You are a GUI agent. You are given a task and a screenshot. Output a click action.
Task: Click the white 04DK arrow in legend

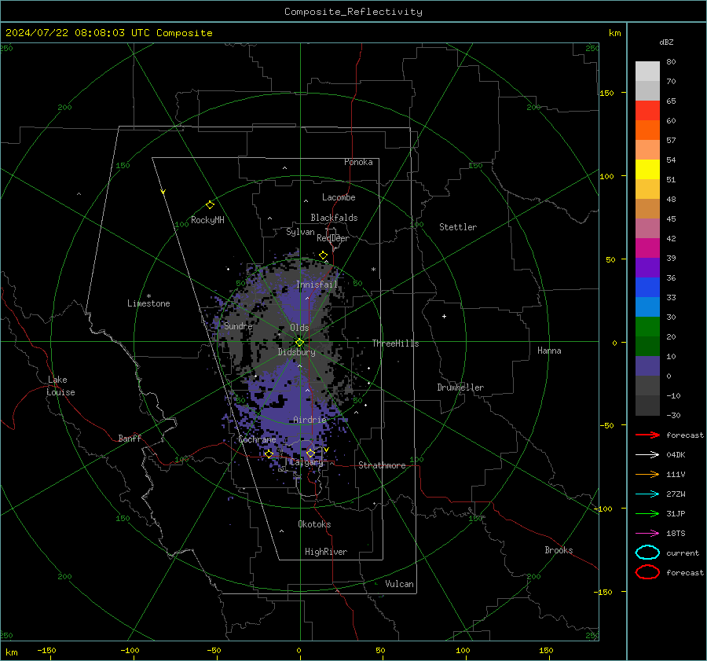pos(647,454)
